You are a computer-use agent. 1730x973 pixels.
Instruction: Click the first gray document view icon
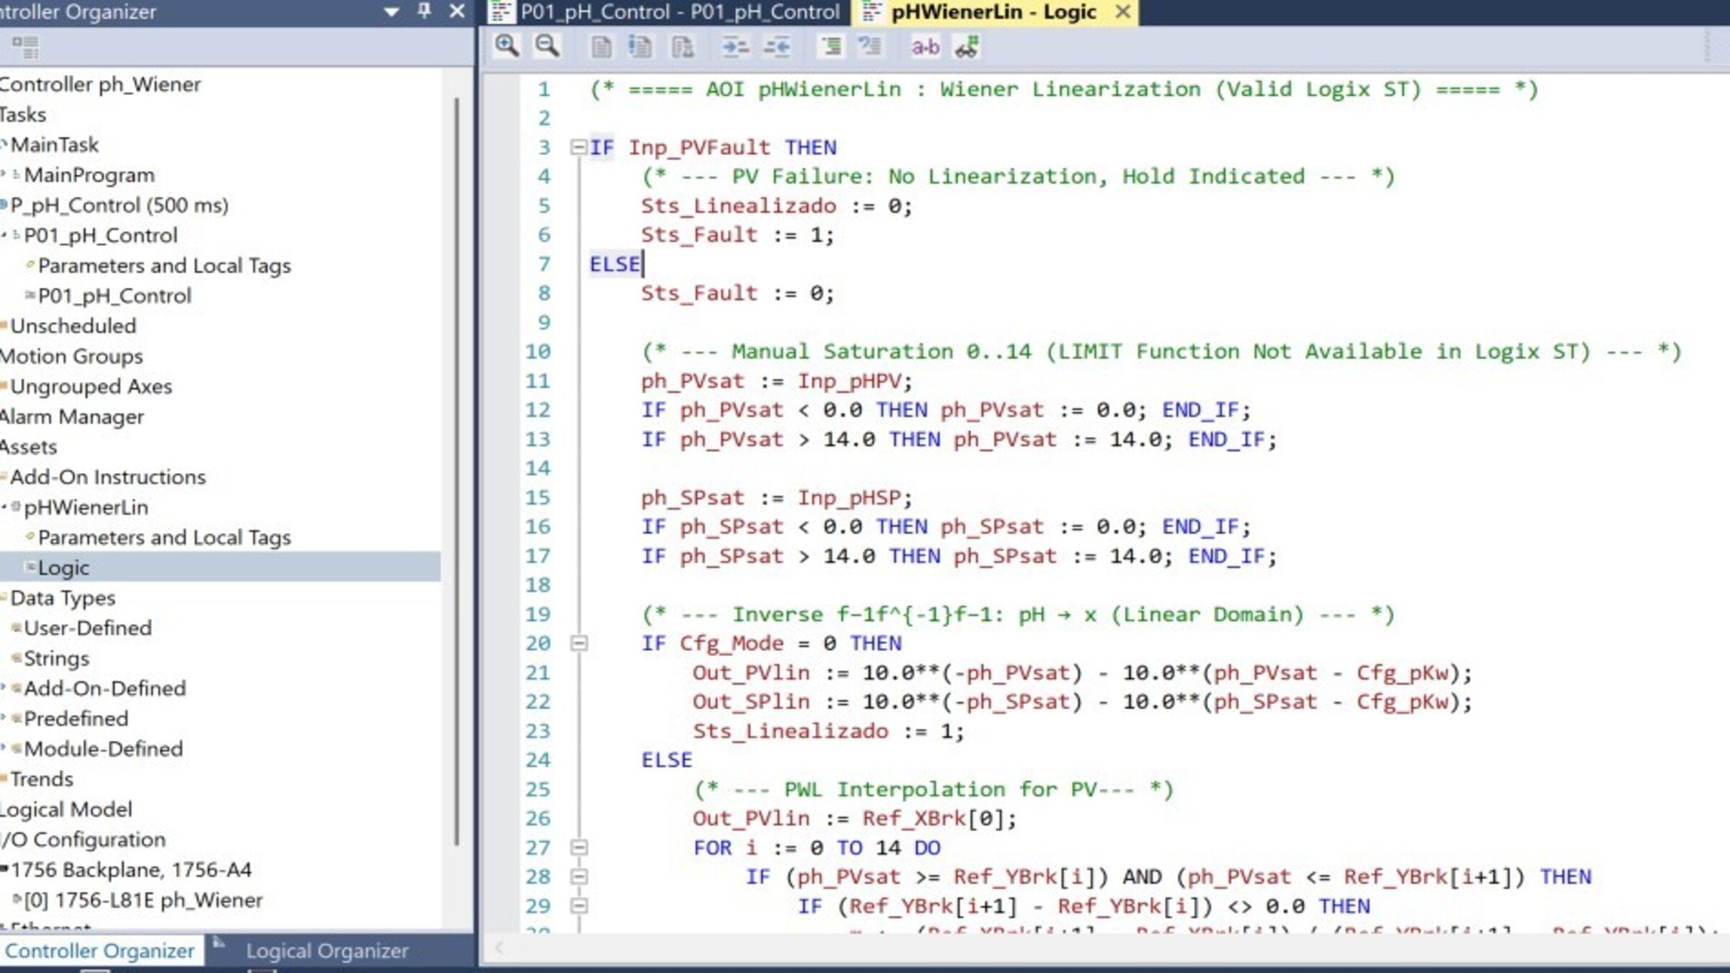[x=601, y=48]
